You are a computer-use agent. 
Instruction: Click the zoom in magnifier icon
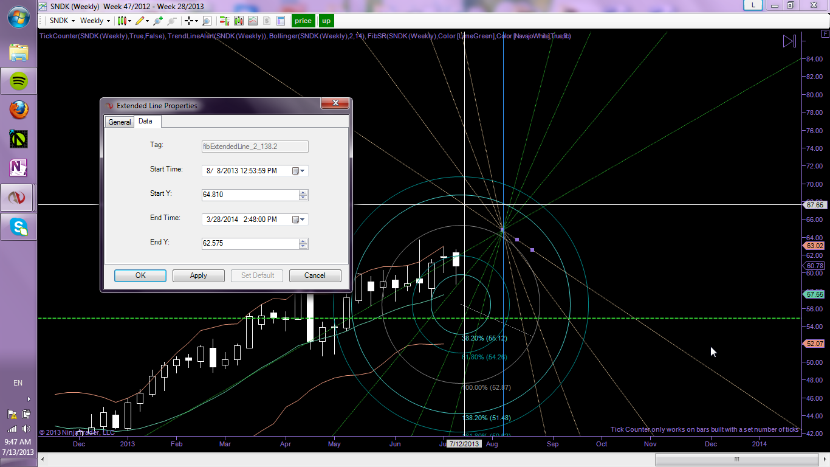158,21
